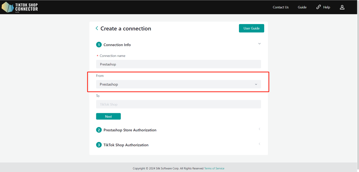Click the From field label
359x172 pixels.
coord(100,76)
